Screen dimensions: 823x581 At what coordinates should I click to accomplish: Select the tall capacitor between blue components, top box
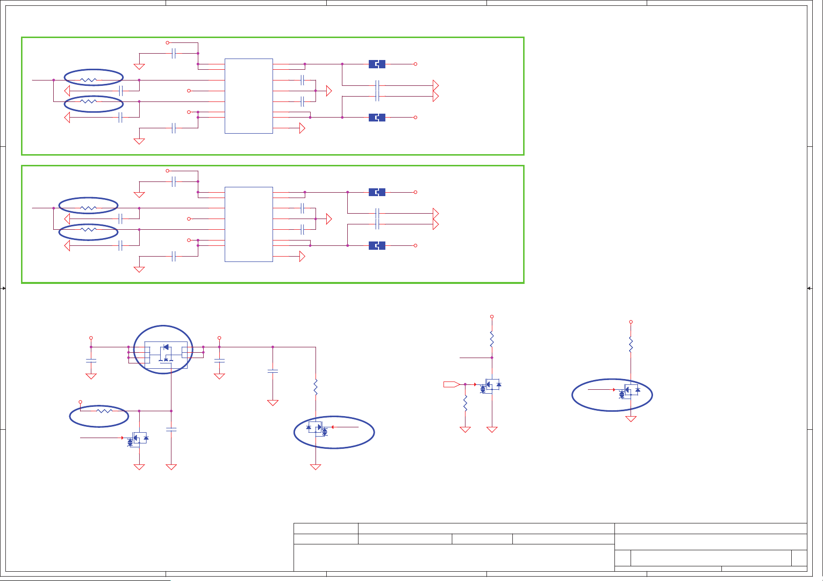coord(377,91)
